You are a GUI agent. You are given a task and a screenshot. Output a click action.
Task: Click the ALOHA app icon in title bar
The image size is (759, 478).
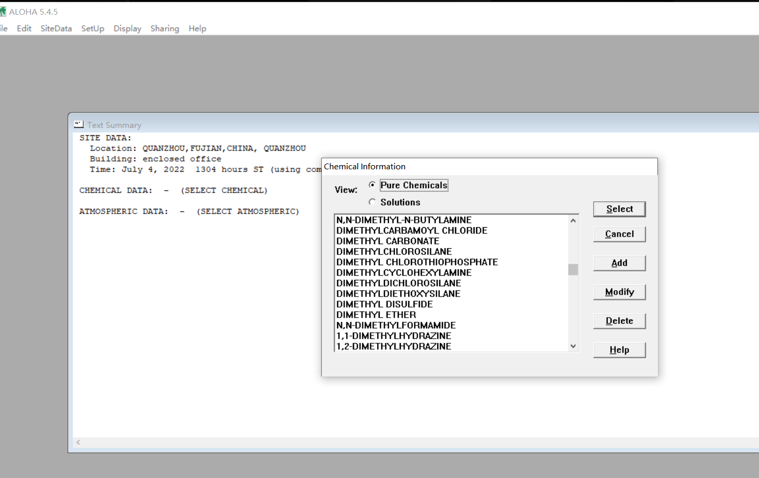[x=3, y=12]
